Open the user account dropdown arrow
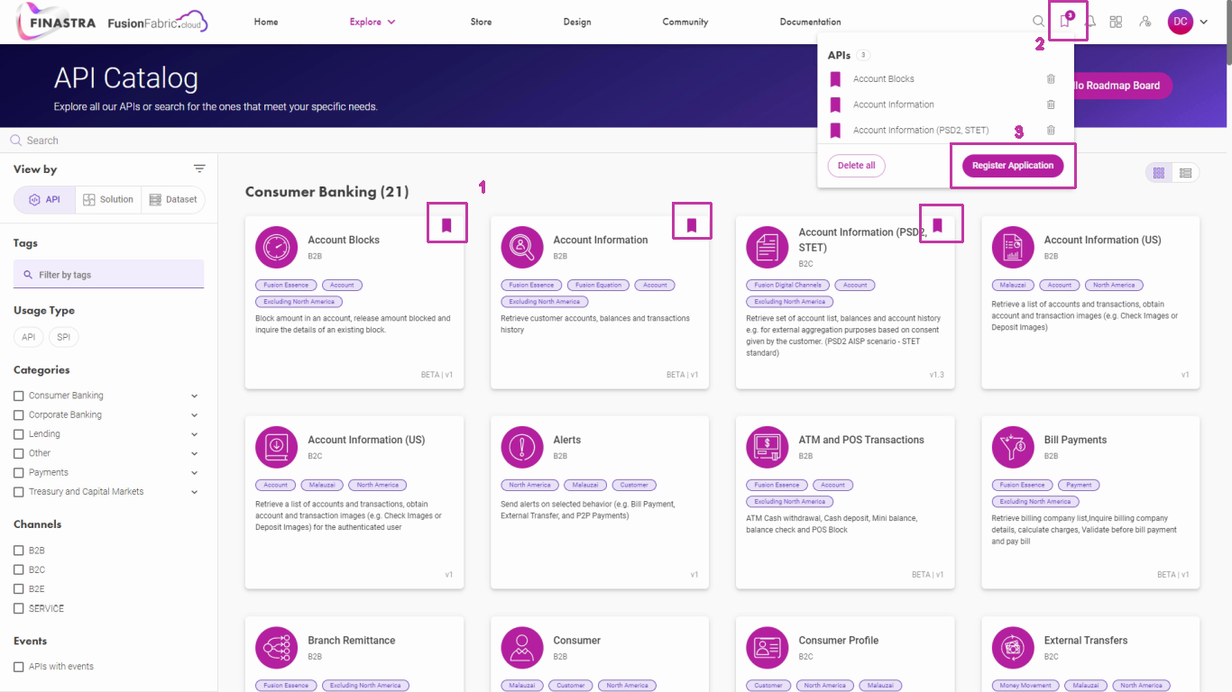The image size is (1232, 692). point(1204,23)
